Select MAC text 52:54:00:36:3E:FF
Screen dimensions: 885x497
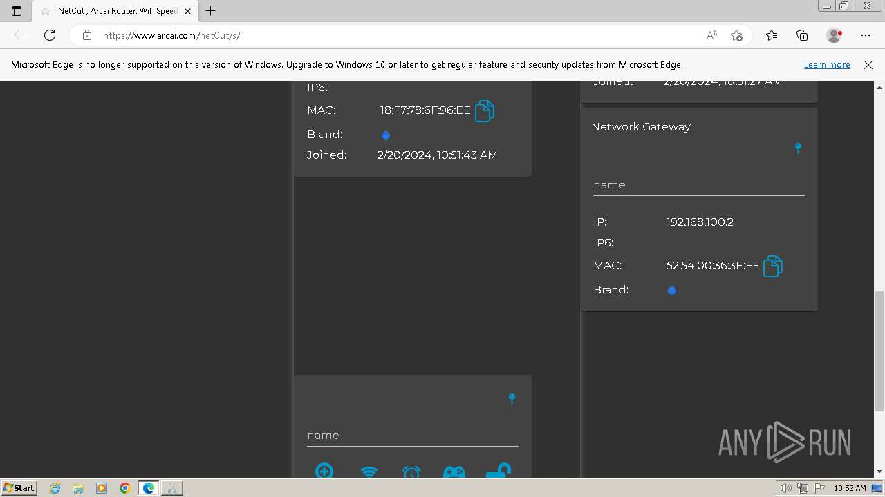click(x=713, y=266)
